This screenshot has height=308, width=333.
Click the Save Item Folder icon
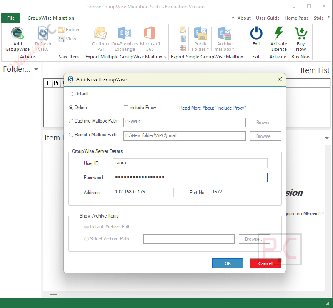pyautogui.click(x=61, y=30)
